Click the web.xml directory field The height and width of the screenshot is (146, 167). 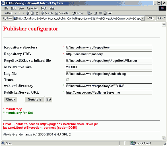coord(109,86)
